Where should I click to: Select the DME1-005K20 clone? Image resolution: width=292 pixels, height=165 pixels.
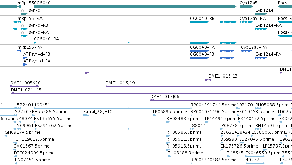(x=25, y=86)
